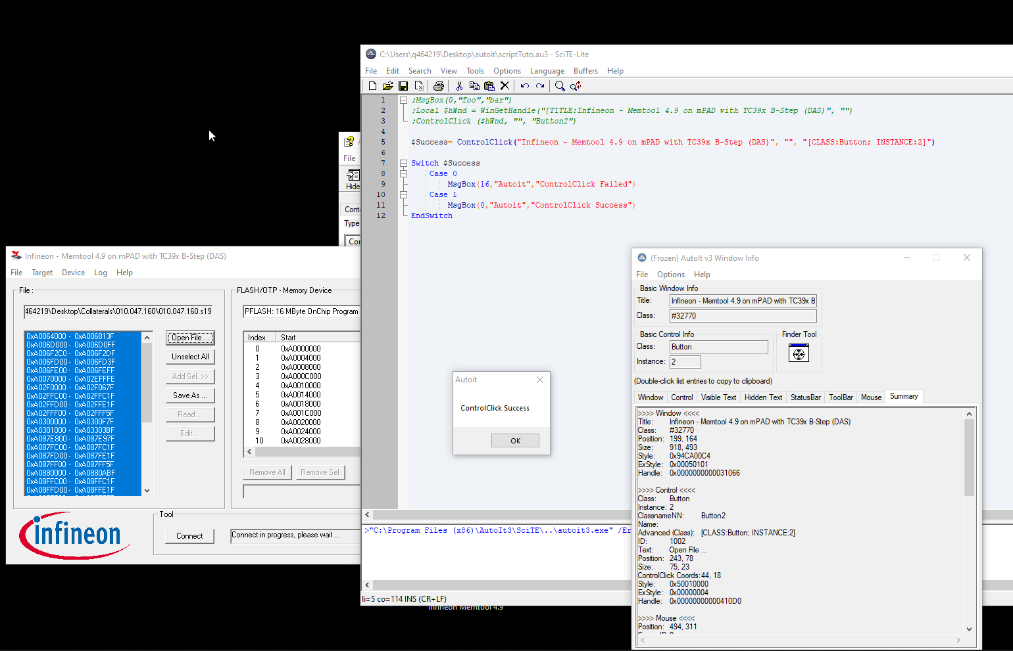Click the Start column header in sector table
This screenshot has height=651, width=1013.
click(318, 338)
